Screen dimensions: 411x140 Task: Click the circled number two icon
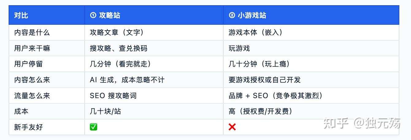pyautogui.click(x=232, y=15)
